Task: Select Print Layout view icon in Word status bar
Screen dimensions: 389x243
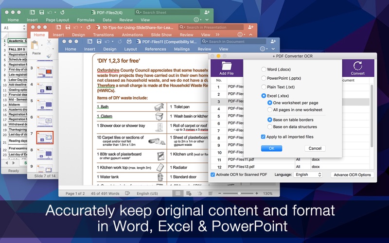Action: [x=177, y=193]
